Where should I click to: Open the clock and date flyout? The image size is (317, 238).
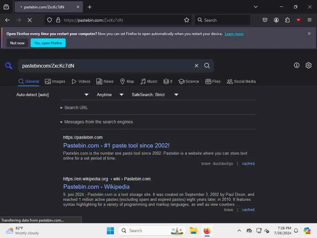click(x=283, y=231)
